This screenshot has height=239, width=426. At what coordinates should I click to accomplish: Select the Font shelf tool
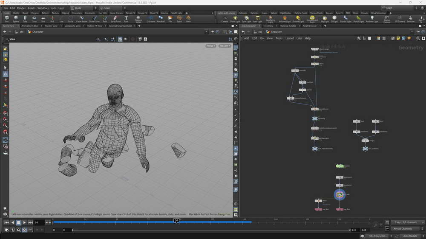pos(126,19)
